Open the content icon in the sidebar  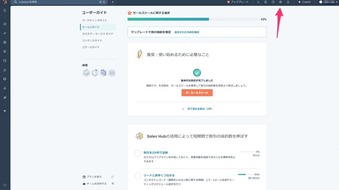pos(5,43)
